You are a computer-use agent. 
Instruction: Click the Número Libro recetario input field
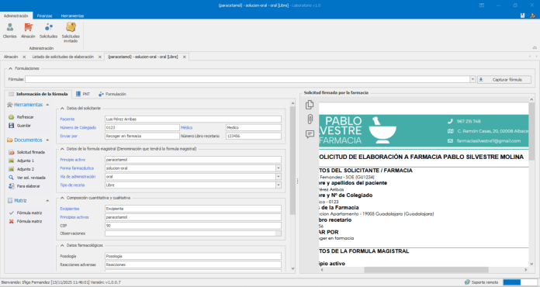254,136
